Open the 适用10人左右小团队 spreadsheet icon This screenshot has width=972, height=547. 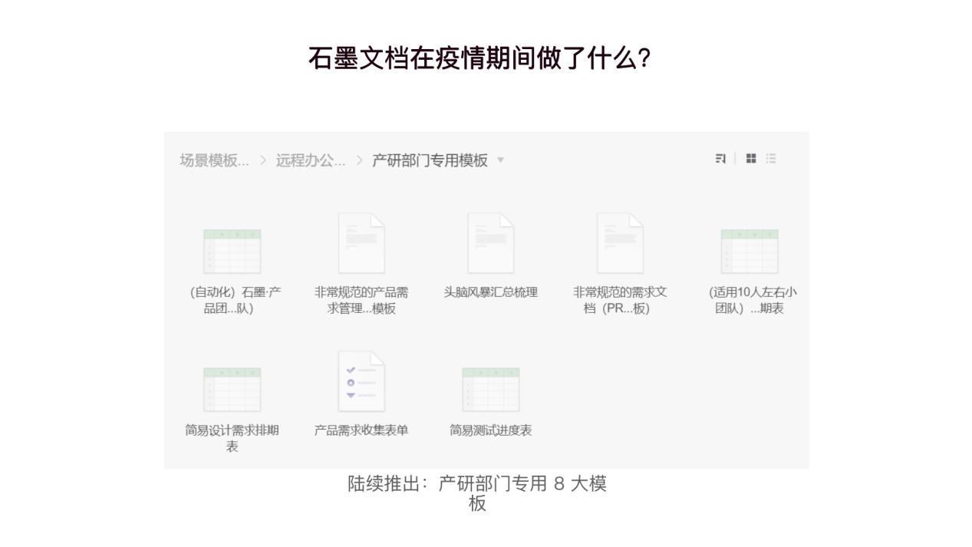pos(750,252)
